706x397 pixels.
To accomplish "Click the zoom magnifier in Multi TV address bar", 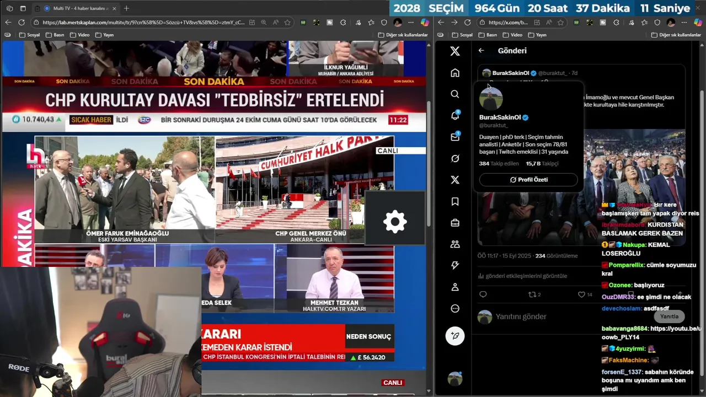I will coord(264,23).
